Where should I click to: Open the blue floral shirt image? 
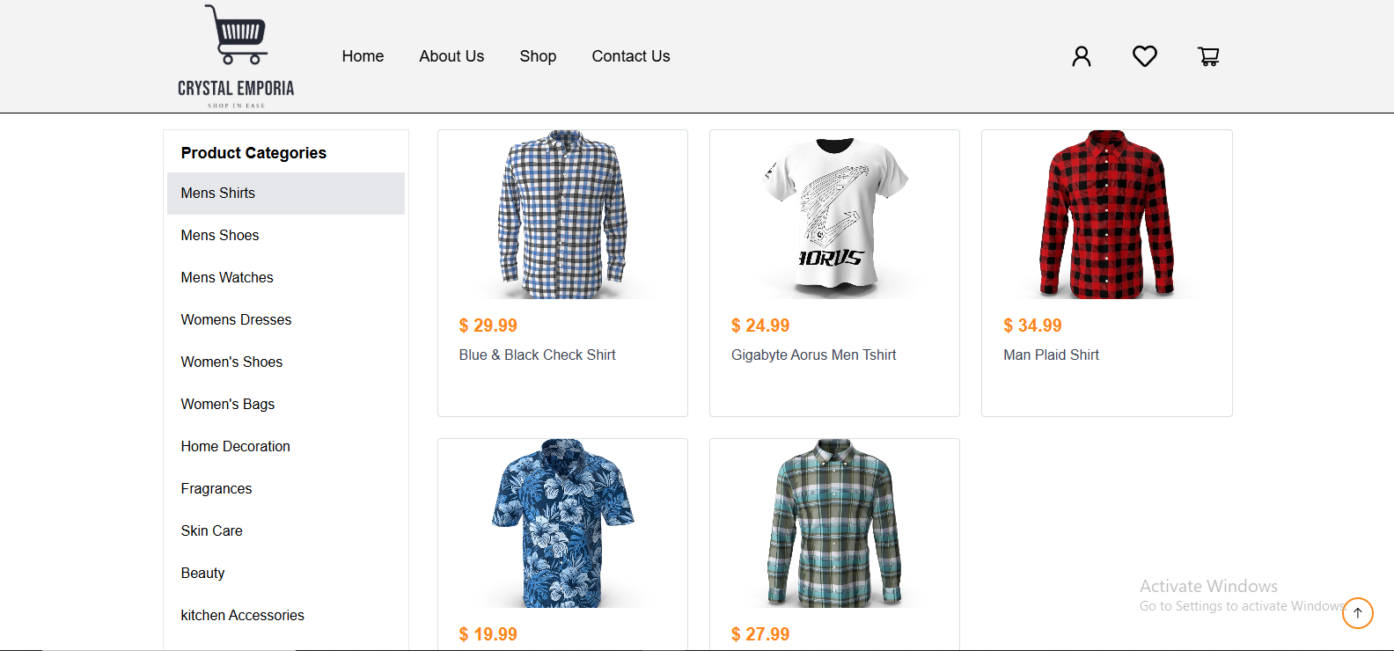tap(562, 523)
